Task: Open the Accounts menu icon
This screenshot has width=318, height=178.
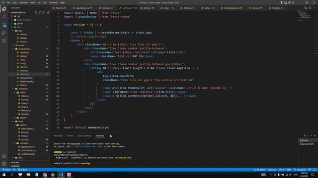Action: point(4,156)
